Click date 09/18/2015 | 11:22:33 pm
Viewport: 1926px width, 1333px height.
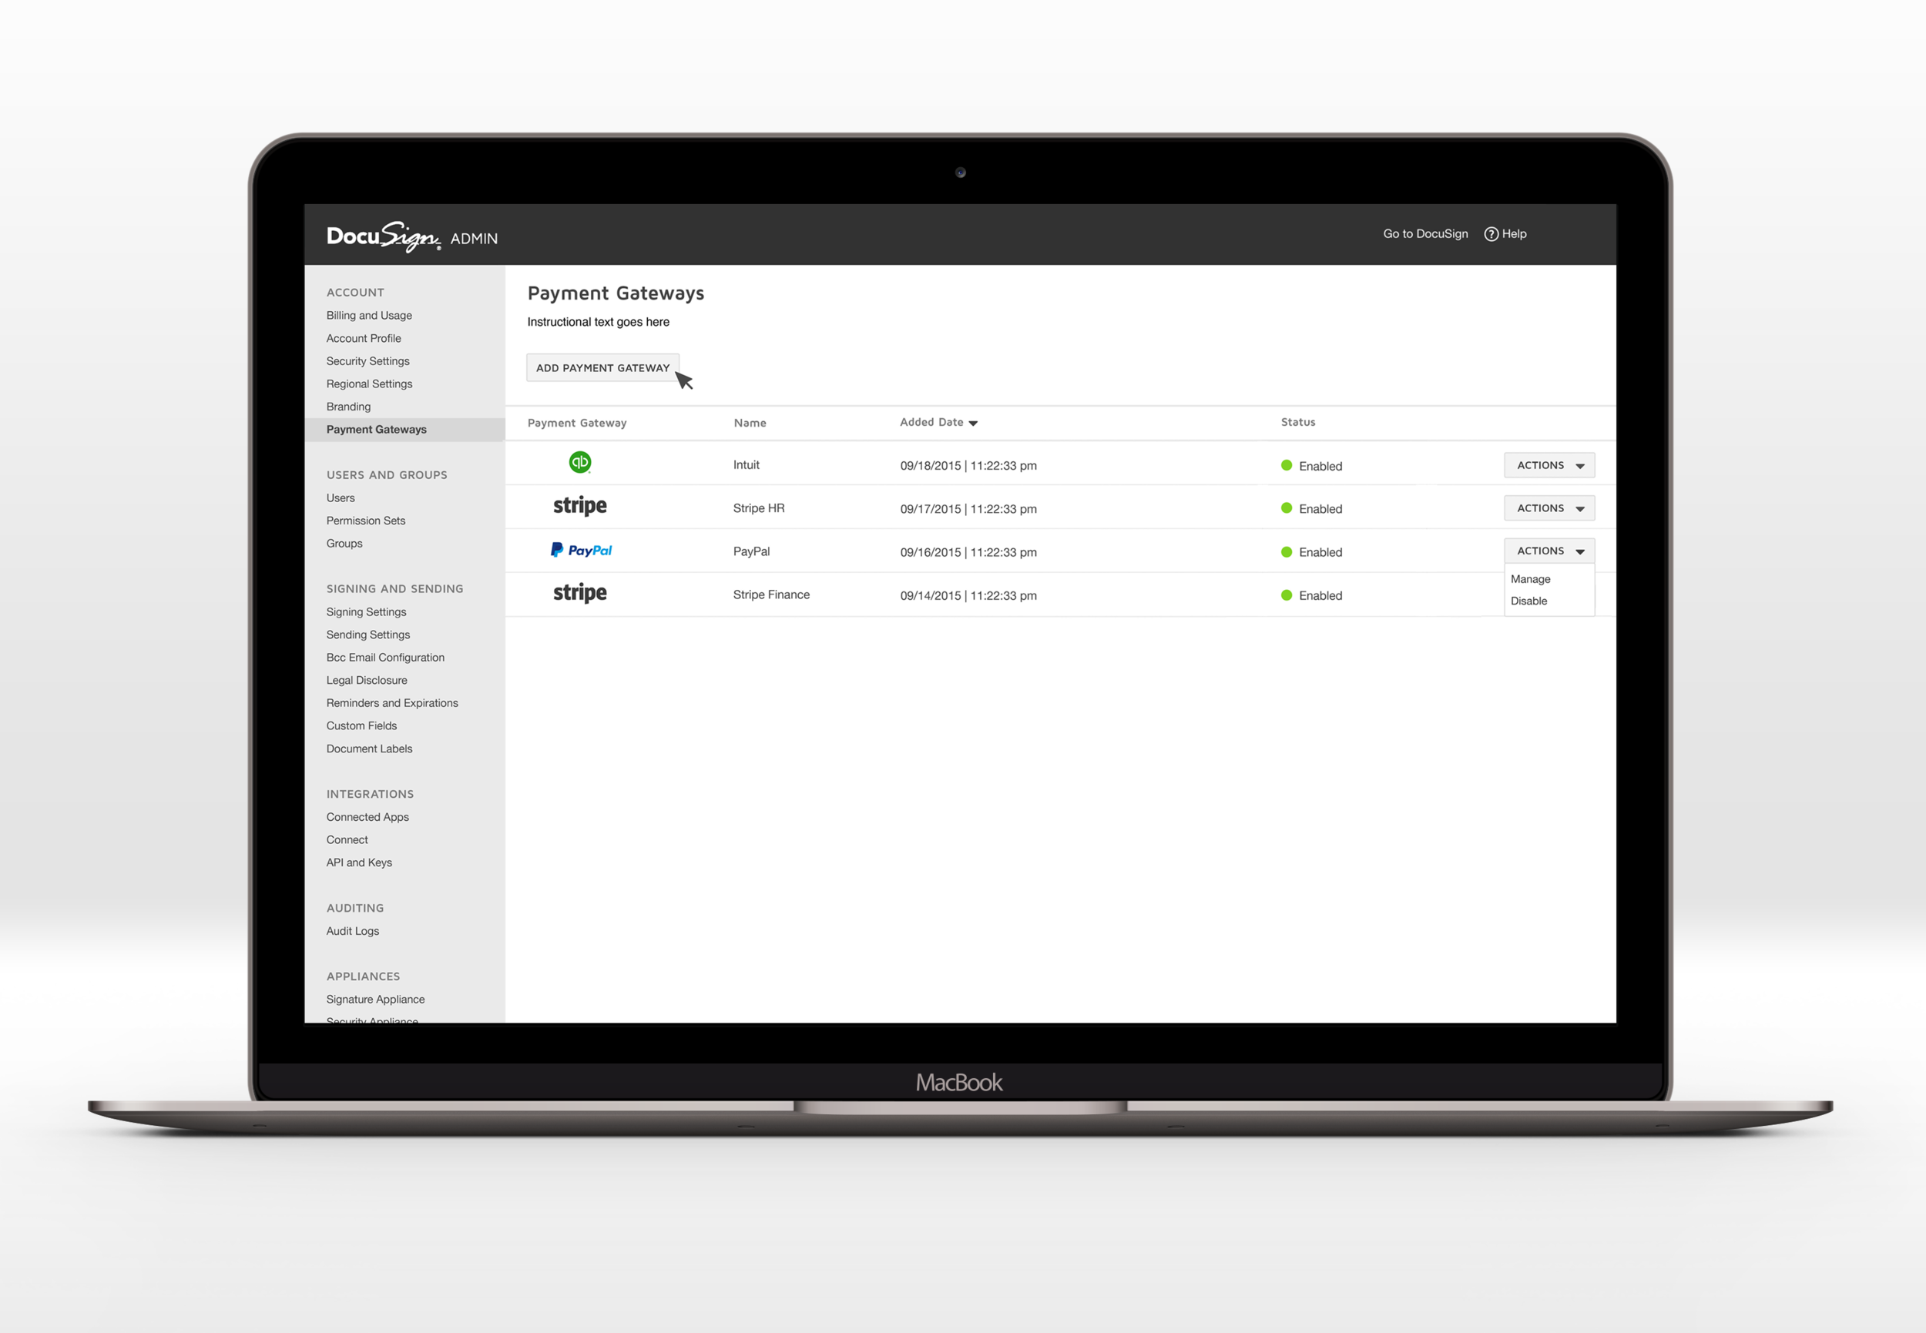[x=968, y=465]
